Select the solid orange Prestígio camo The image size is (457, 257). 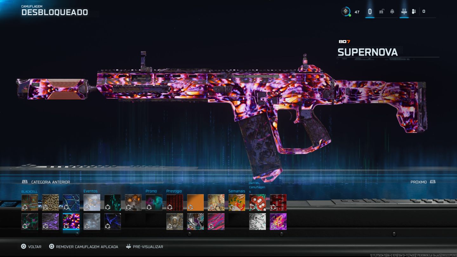[195, 202]
